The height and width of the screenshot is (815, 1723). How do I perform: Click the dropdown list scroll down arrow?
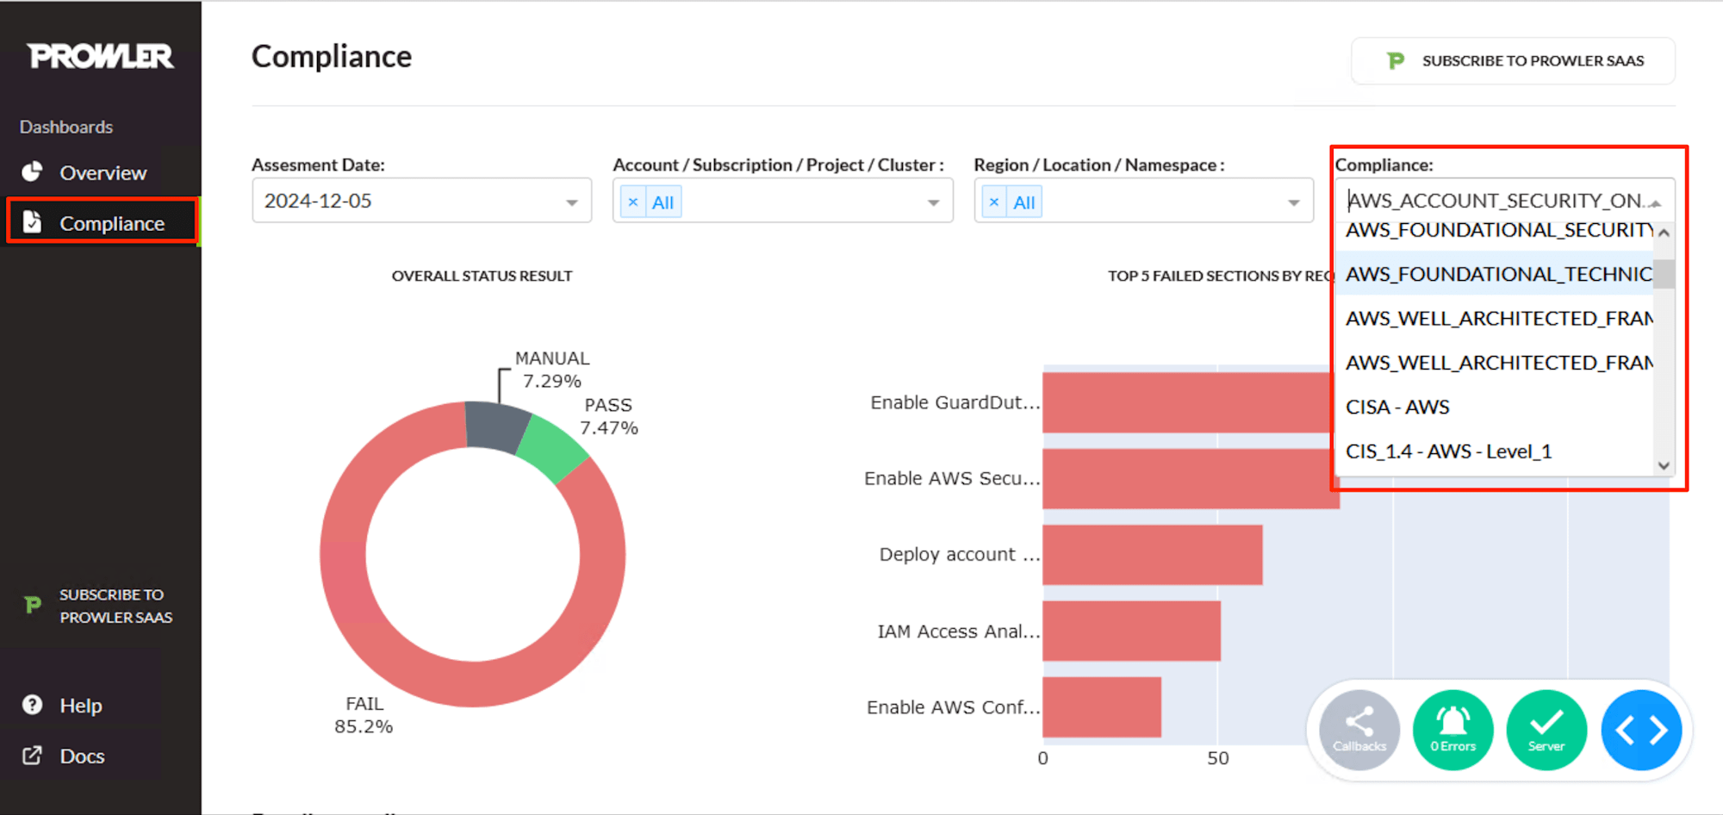point(1664,465)
